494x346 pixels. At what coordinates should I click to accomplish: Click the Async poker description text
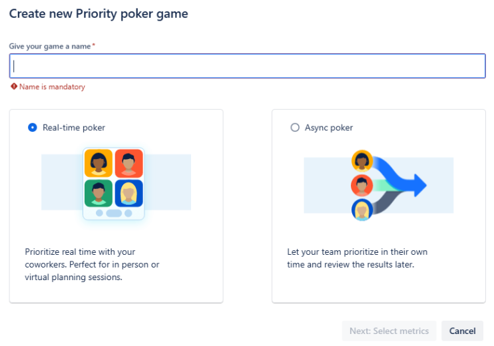coord(357,258)
